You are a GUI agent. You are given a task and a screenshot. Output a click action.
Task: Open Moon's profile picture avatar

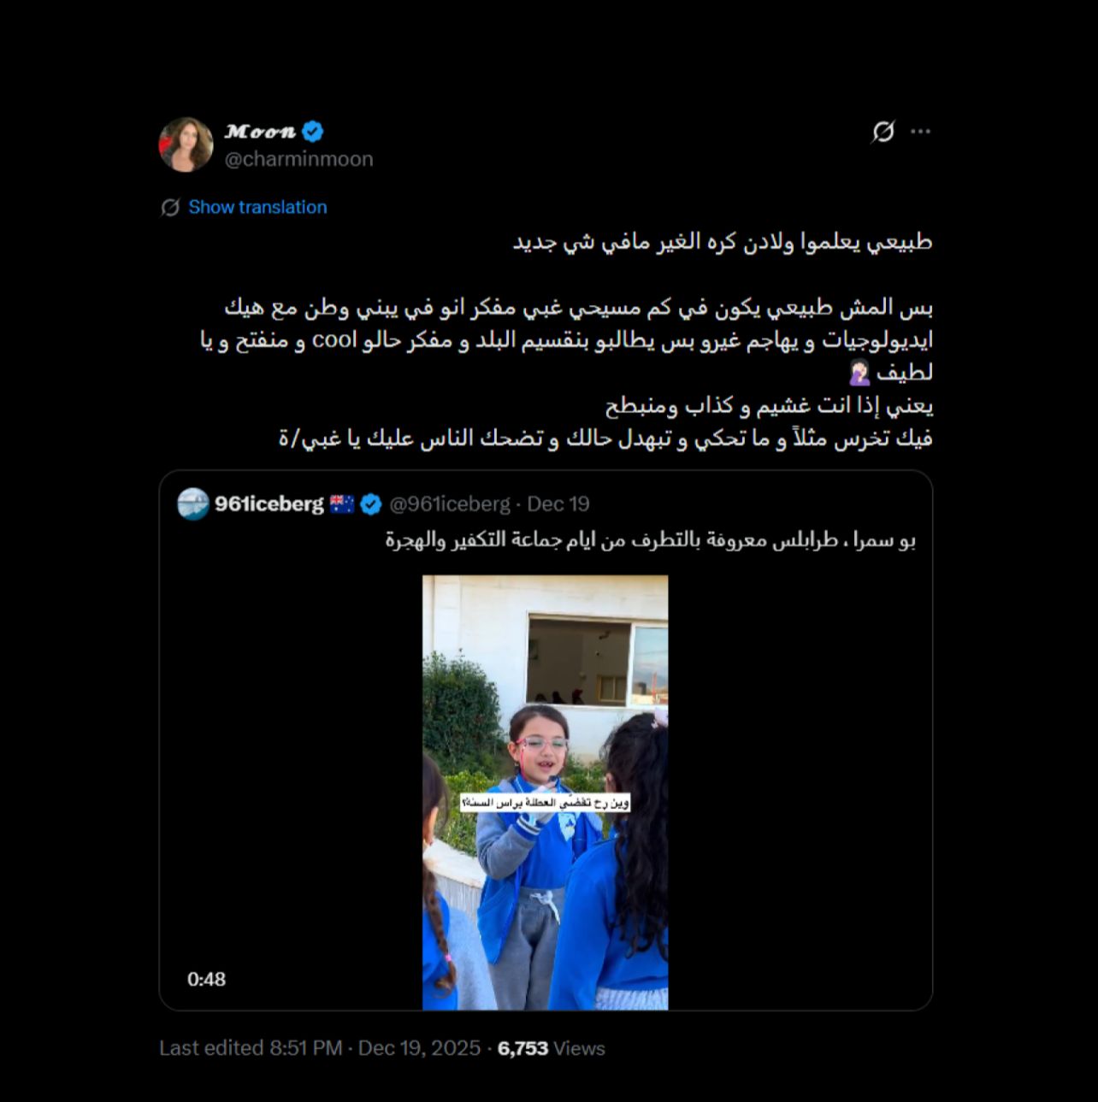(186, 144)
